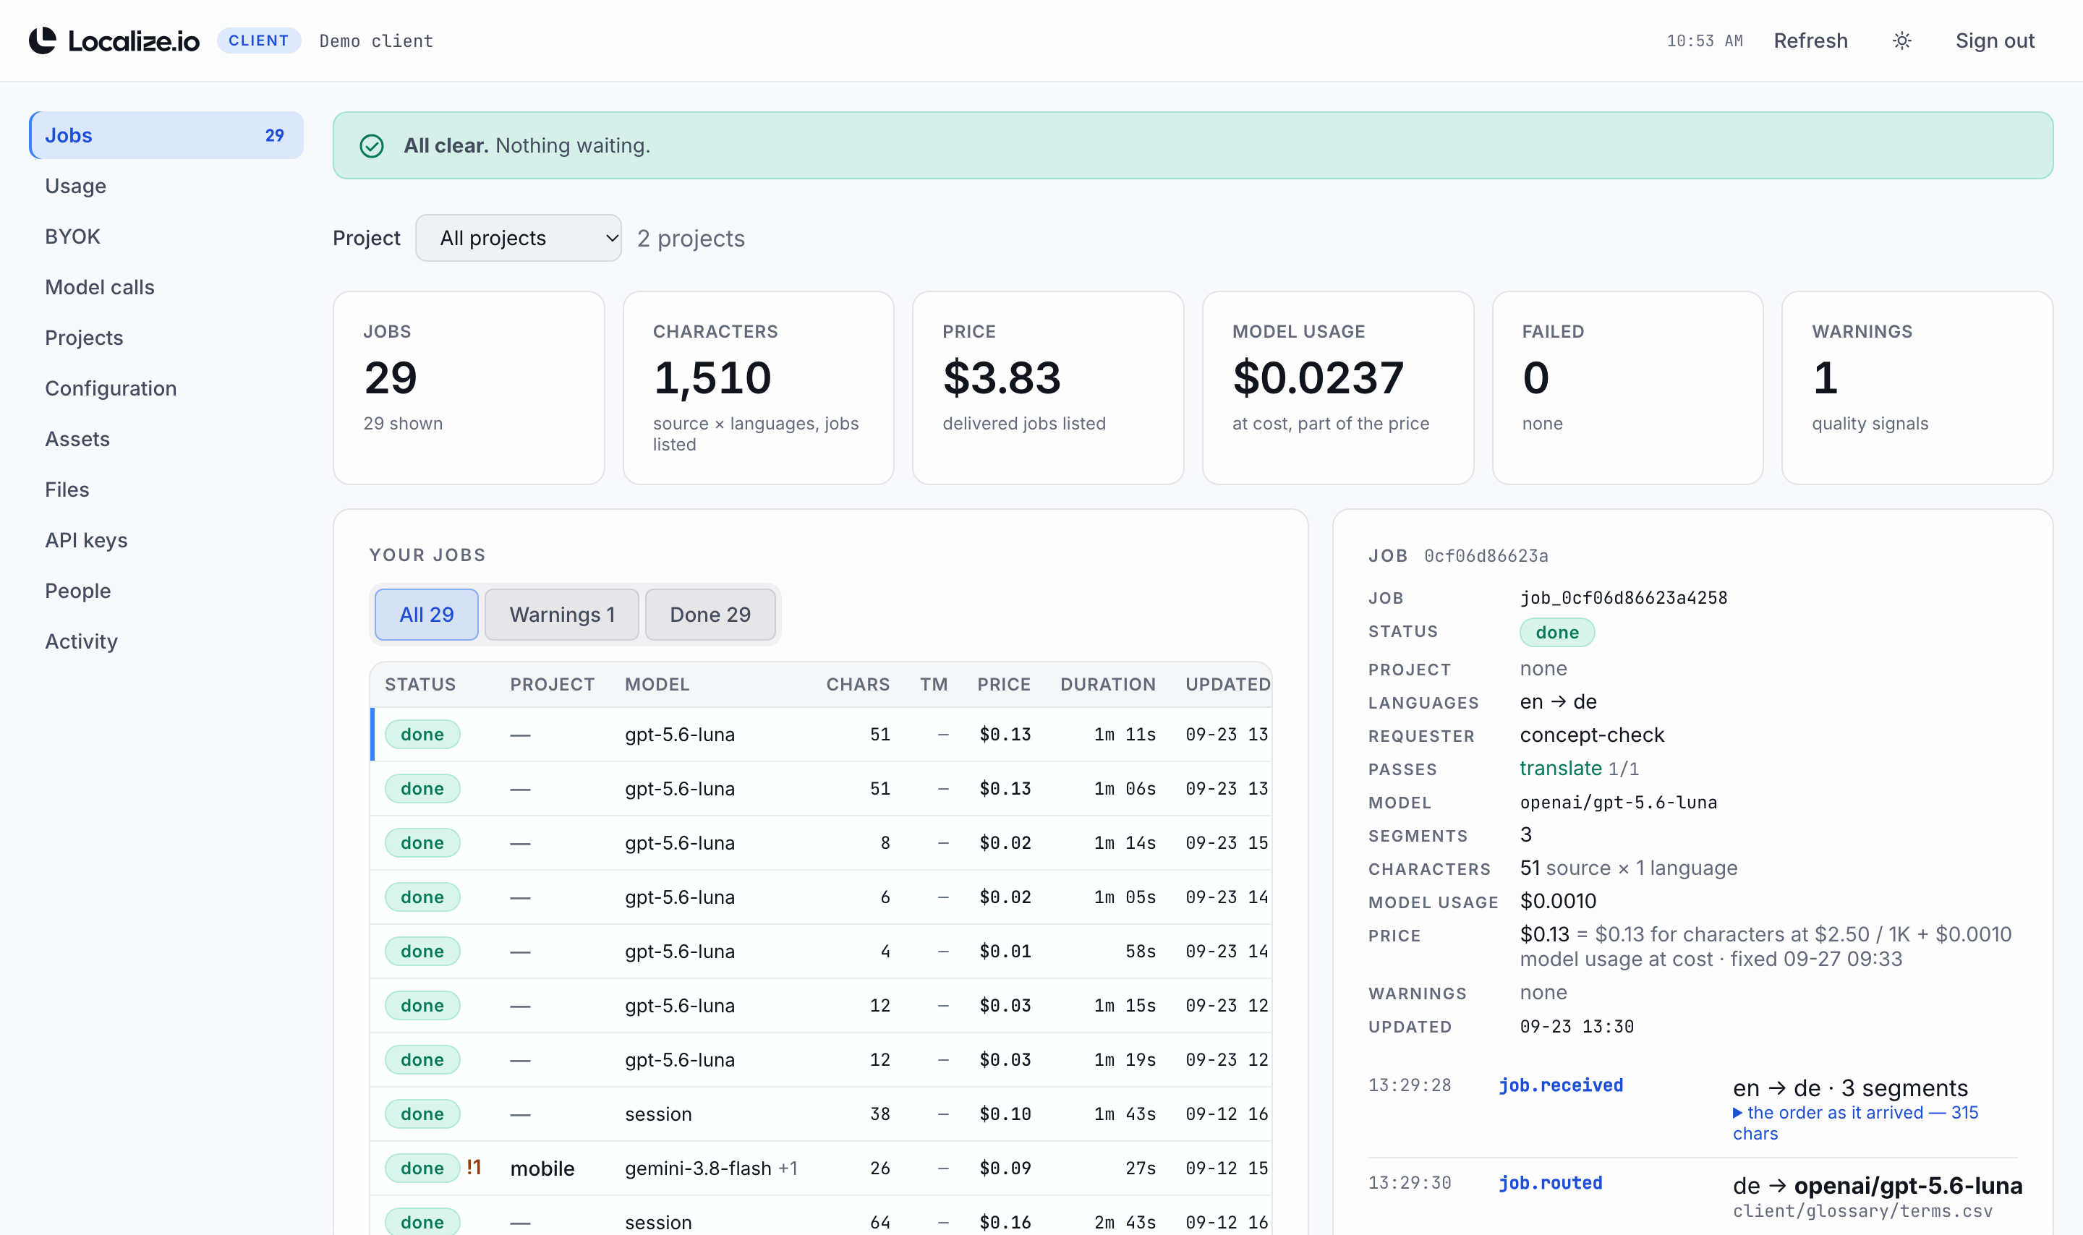The width and height of the screenshot is (2083, 1235).
Task: Click the Warnings summary card
Action: tap(1917, 388)
